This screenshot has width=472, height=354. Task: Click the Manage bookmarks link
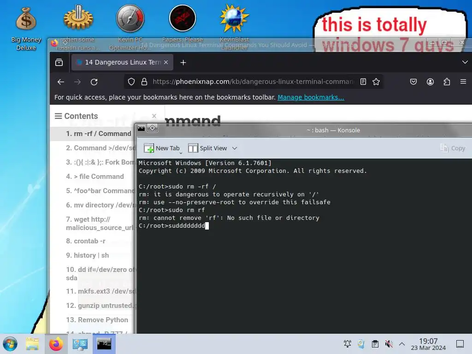[x=311, y=97]
